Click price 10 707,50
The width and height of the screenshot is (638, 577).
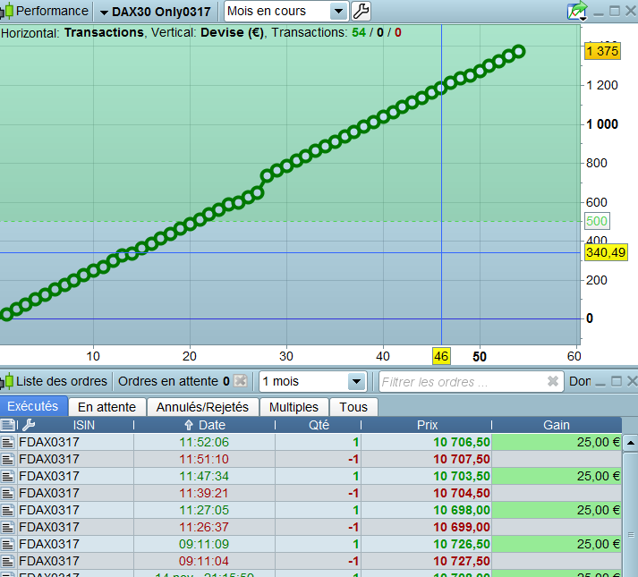tap(462, 460)
